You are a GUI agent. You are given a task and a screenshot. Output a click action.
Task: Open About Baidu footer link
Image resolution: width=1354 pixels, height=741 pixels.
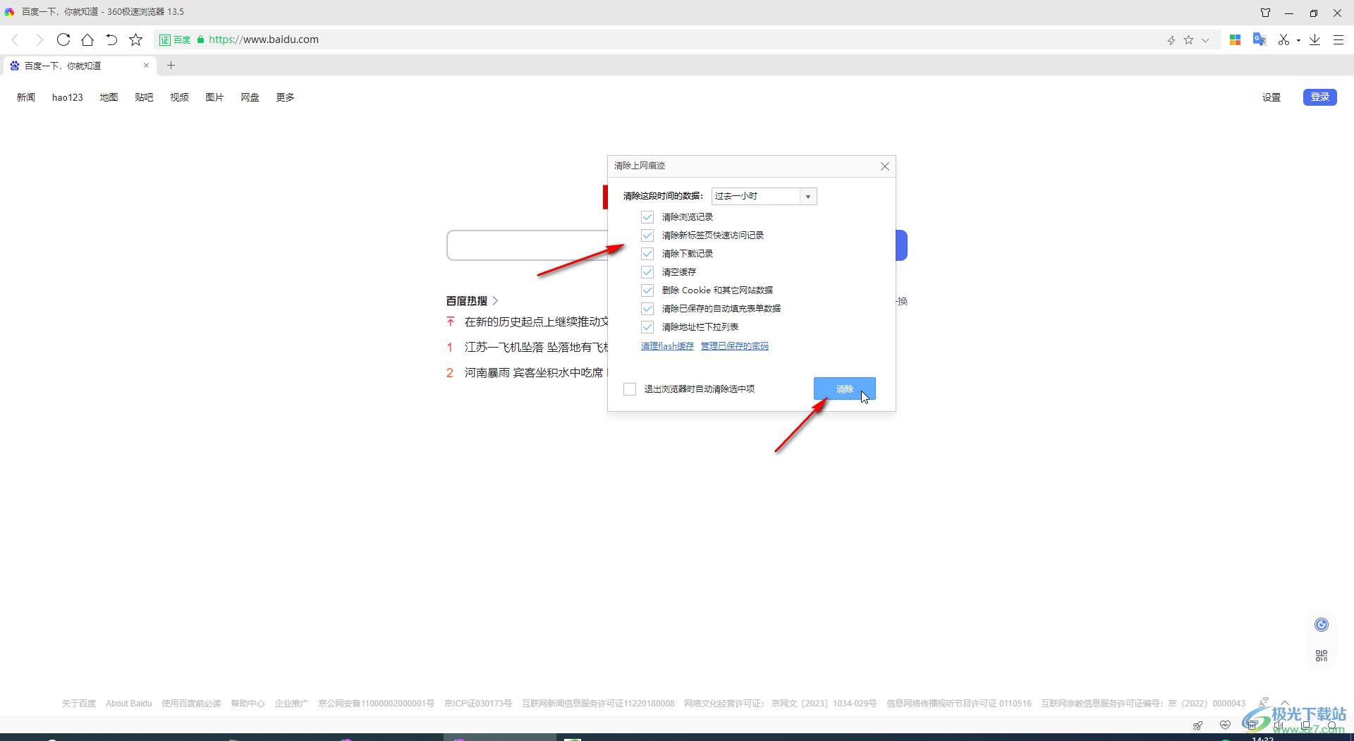point(129,704)
